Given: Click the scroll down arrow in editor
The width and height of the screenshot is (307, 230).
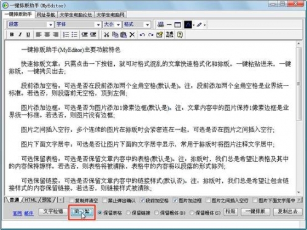Looking at the screenshot, I should click(299, 192).
